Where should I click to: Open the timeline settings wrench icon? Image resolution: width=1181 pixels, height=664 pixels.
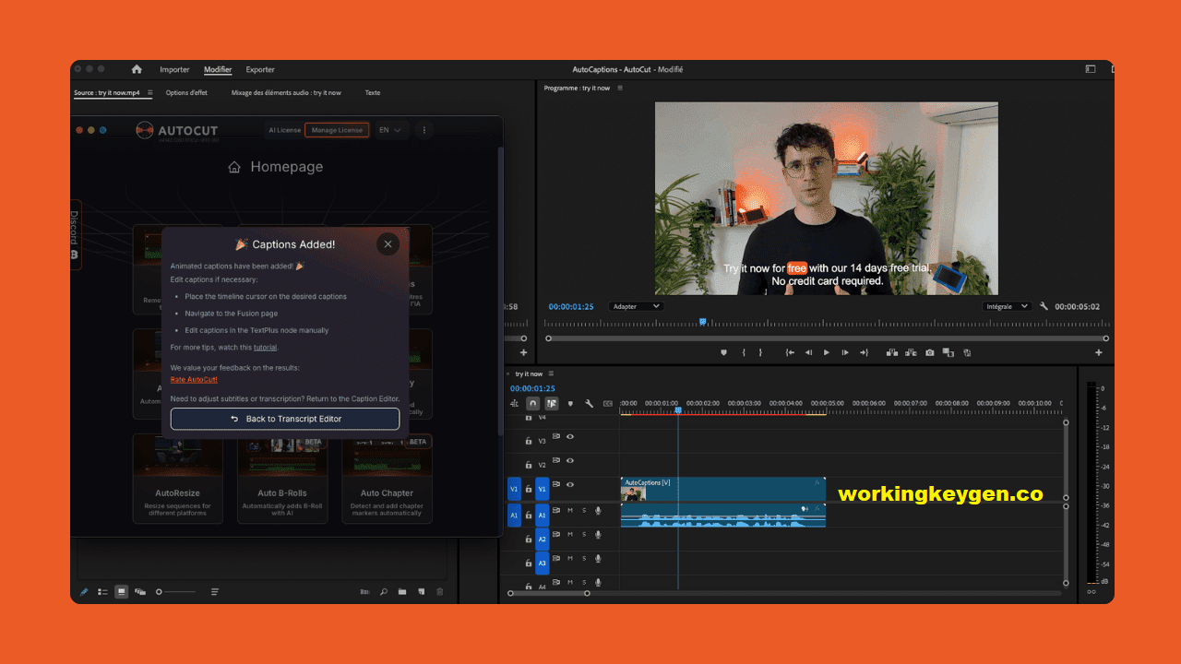(x=589, y=403)
